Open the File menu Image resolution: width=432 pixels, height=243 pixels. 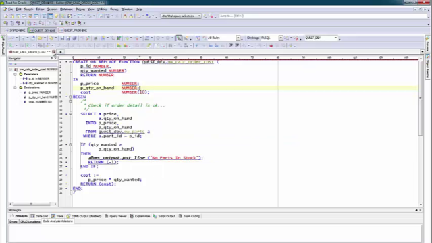11,9
